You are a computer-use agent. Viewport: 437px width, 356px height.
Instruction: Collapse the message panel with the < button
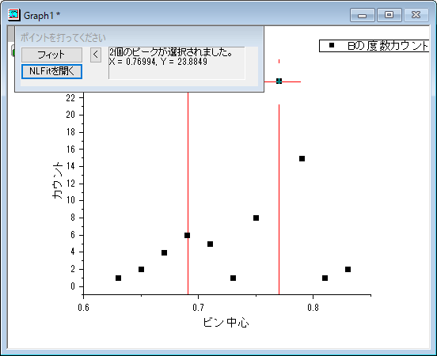[x=96, y=55]
